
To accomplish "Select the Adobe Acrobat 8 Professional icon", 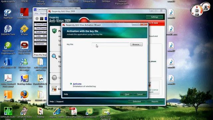I will 8,81.
